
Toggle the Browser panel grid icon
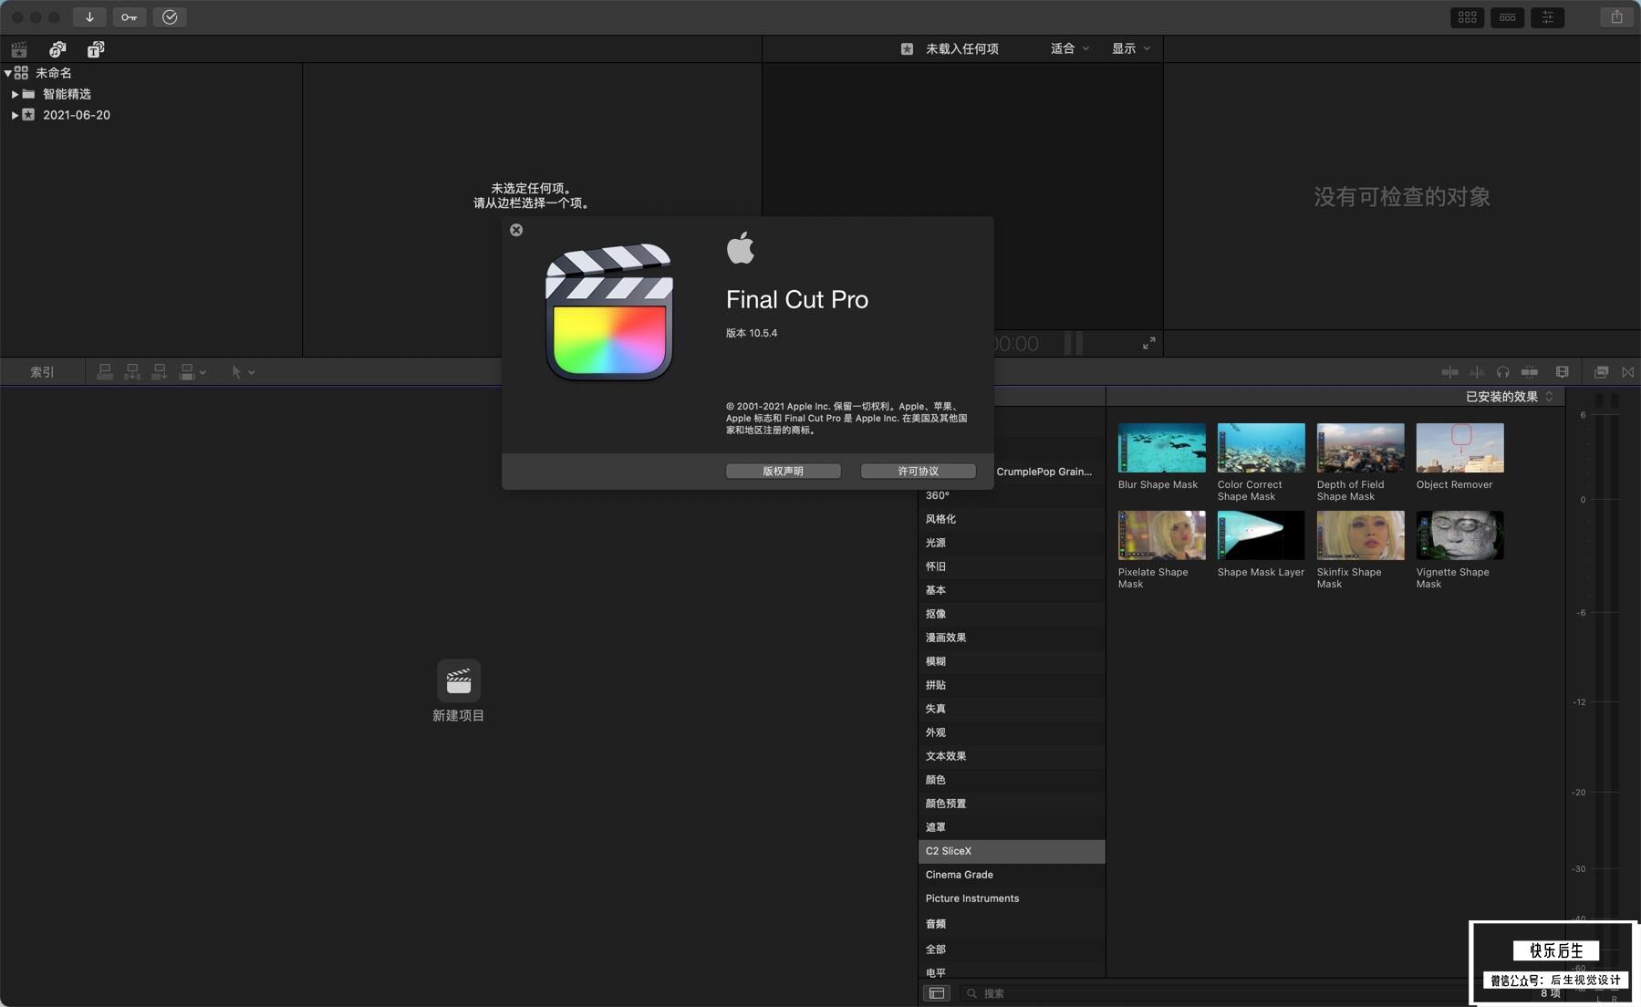[1467, 17]
